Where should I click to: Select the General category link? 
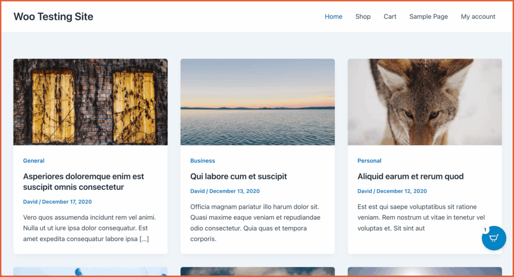coord(34,161)
